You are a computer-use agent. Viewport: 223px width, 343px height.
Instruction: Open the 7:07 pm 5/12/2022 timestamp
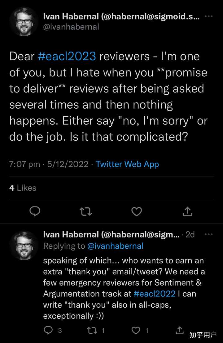49,164
